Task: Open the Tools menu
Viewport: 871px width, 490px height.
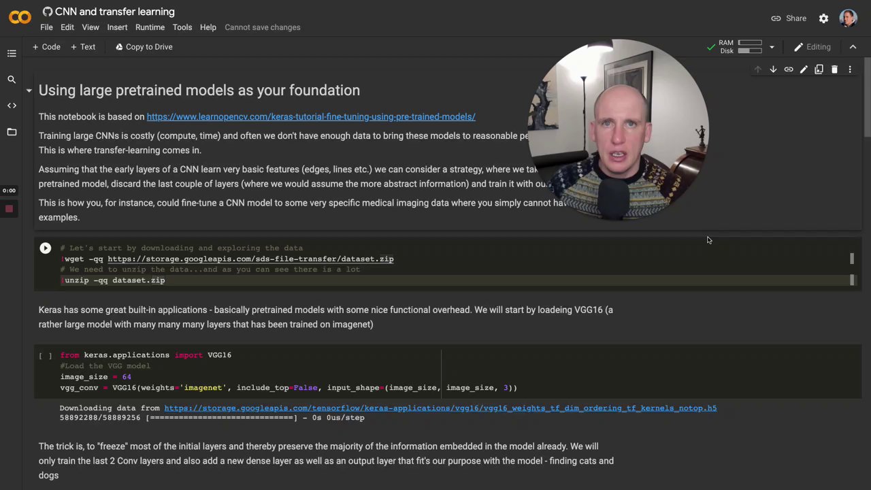Action: pos(182,27)
